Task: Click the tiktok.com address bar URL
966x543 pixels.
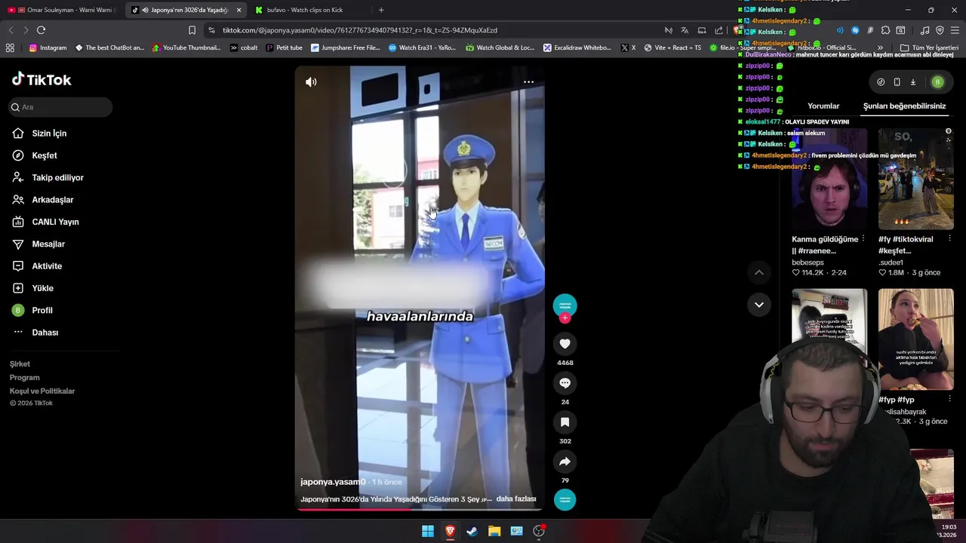Action: pos(360,30)
